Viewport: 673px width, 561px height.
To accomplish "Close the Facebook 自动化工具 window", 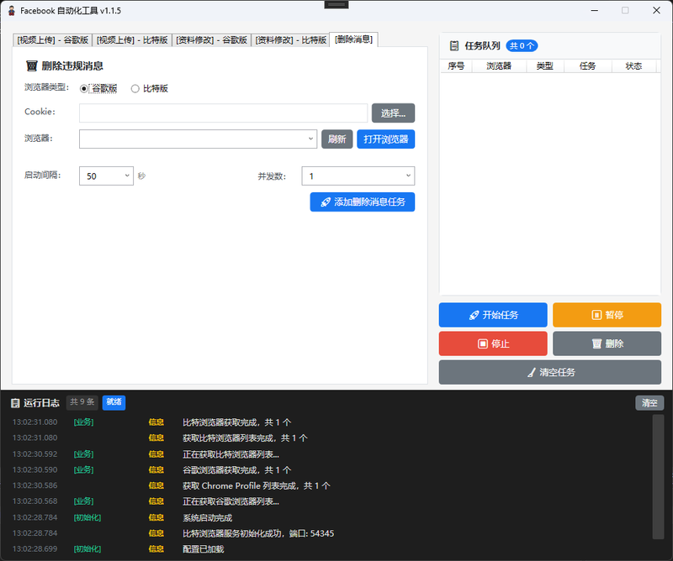I will pyautogui.click(x=656, y=10).
